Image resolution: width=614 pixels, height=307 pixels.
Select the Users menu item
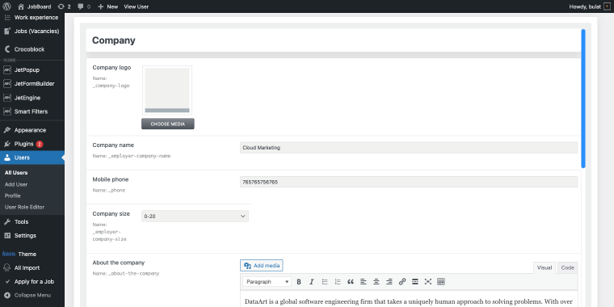click(32, 158)
